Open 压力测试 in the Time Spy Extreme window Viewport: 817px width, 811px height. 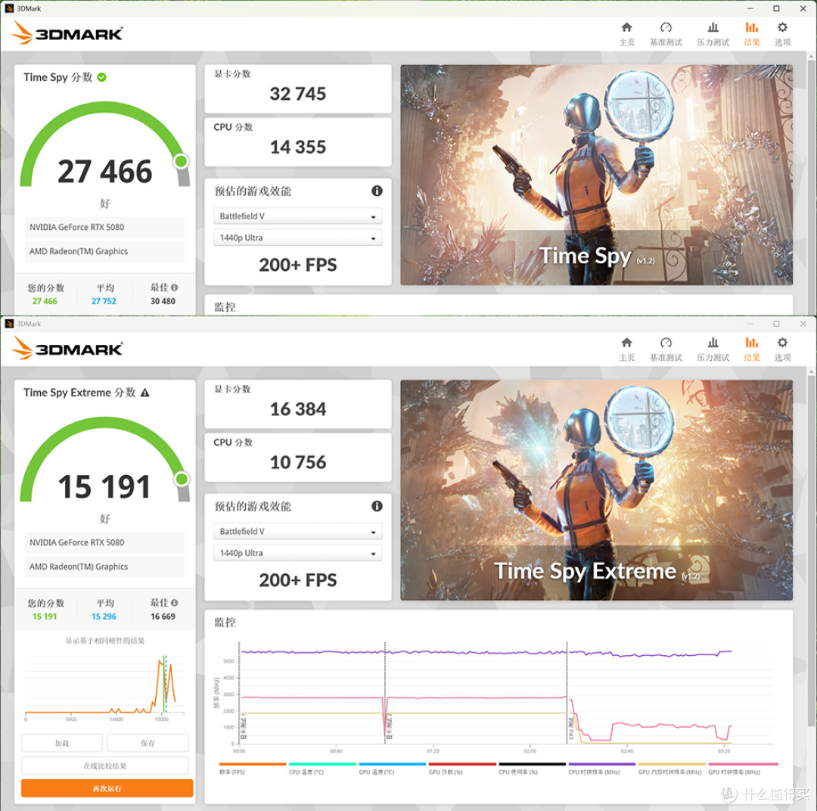pos(713,350)
